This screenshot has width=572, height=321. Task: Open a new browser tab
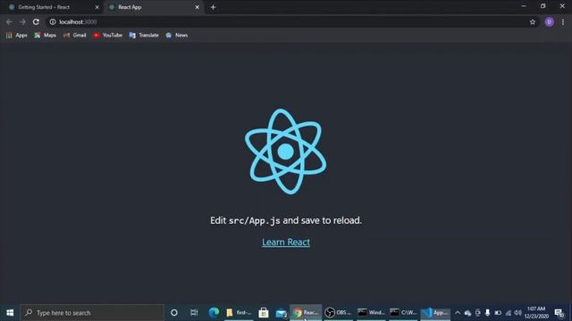213,7
